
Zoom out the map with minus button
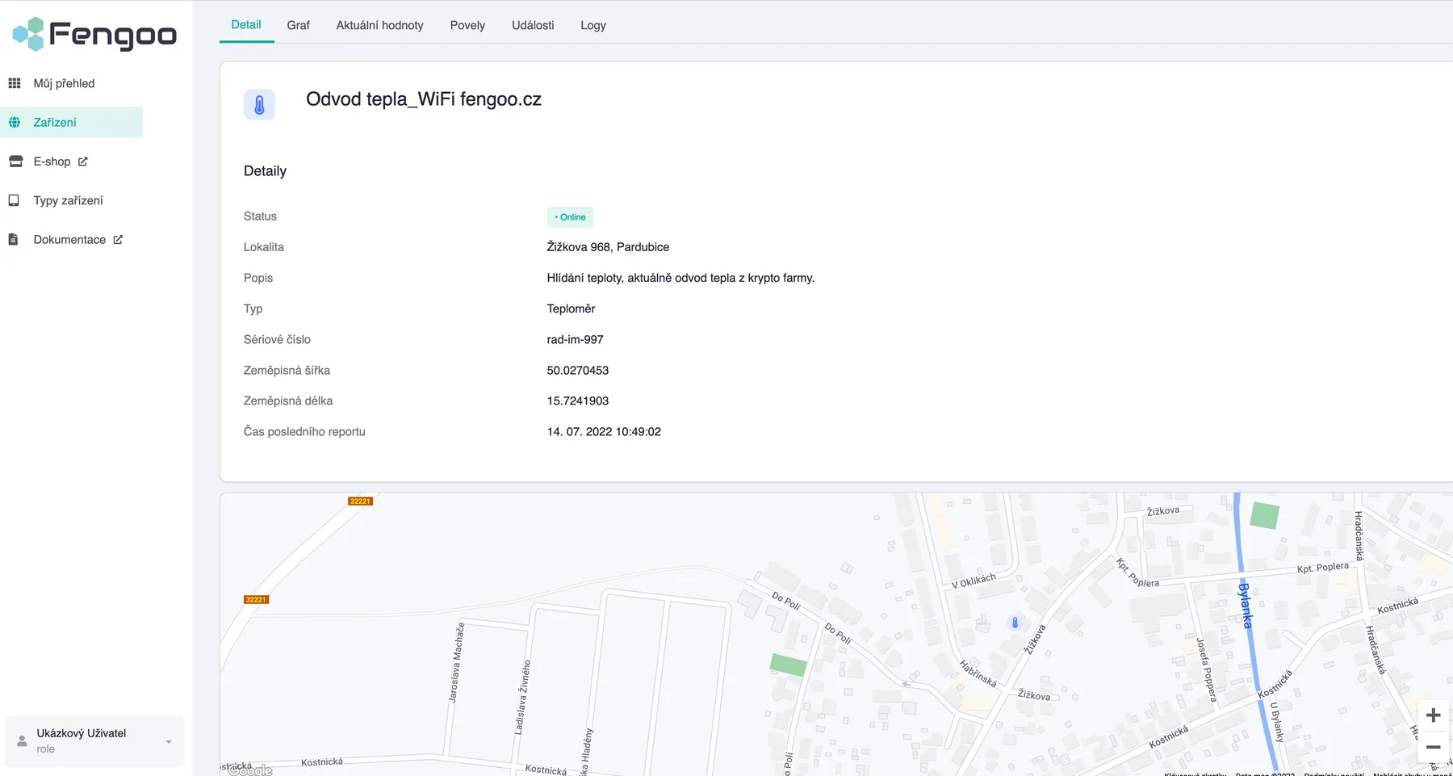[1434, 747]
